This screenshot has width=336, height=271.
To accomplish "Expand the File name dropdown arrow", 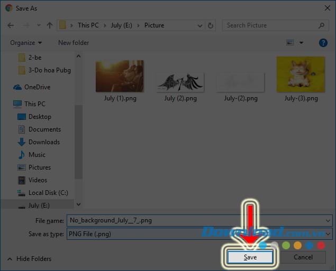I will click(328, 220).
